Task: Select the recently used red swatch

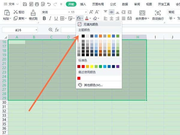Action: pyautogui.click(x=79, y=78)
